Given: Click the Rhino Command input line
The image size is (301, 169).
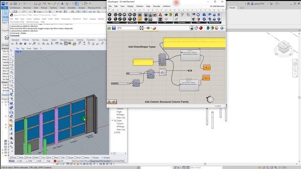Looking at the screenshot, I should pyautogui.click(x=57, y=36).
